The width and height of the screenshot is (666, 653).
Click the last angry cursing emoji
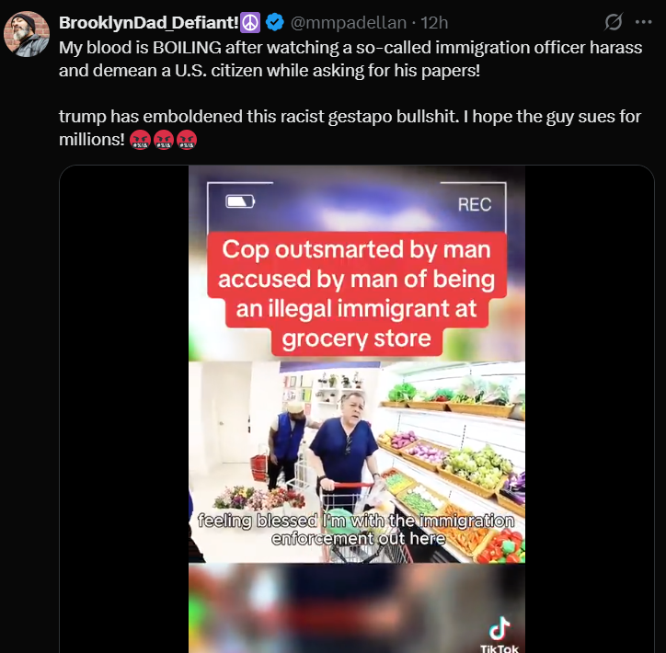tap(187, 140)
